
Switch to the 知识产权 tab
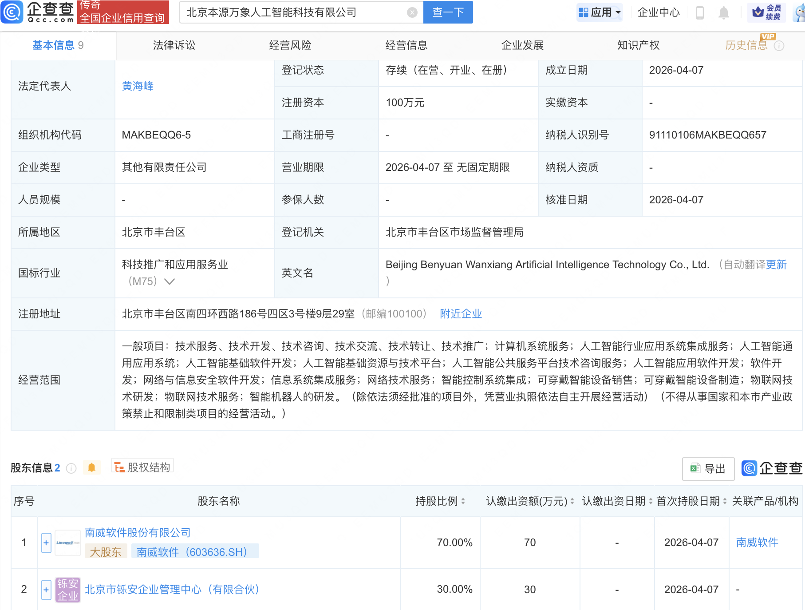pyautogui.click(x=638, y=45)
